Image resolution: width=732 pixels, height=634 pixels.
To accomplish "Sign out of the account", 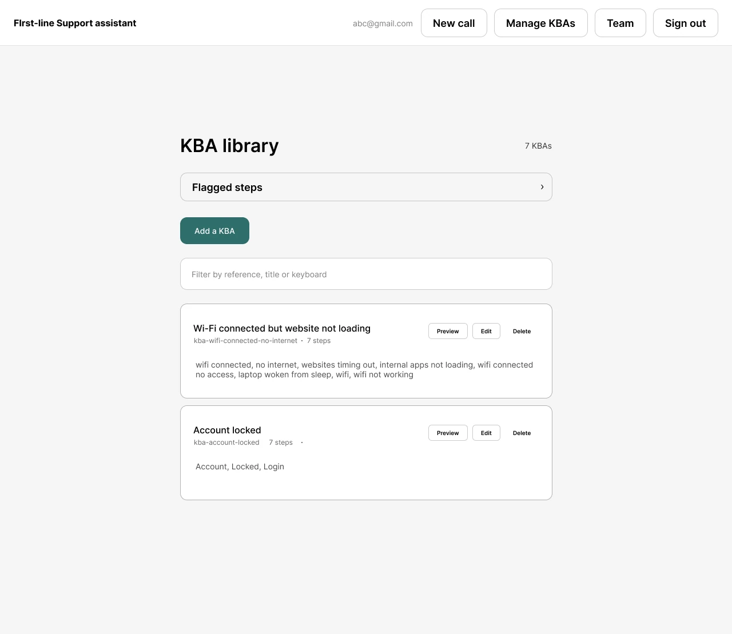I will [686, 23].
